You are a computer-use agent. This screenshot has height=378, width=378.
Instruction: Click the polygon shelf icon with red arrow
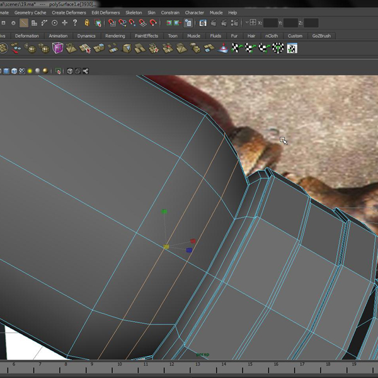[x=16, y=48]
